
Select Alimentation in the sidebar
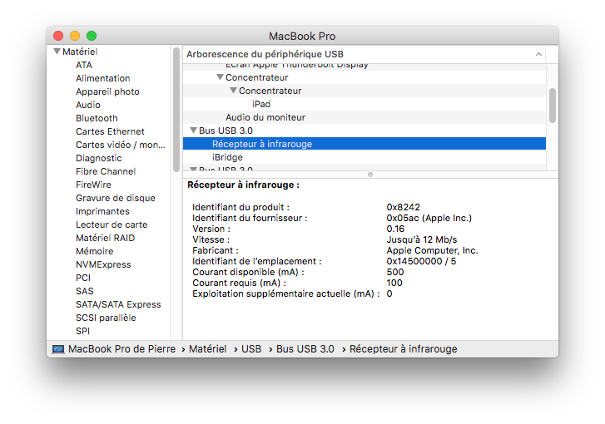[103, 78]
